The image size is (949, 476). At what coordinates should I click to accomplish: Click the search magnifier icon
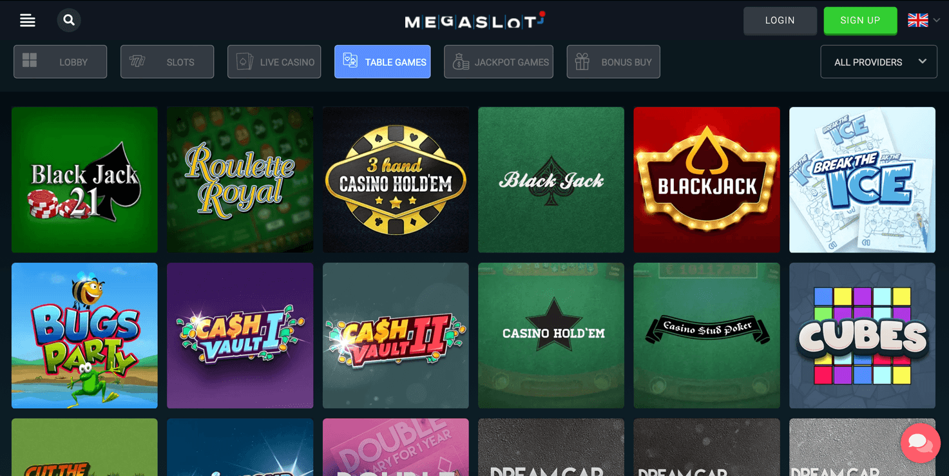coord(69,21)
